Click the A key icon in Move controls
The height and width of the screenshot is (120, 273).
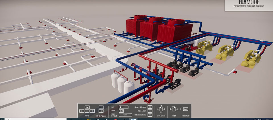pos(82,111)
